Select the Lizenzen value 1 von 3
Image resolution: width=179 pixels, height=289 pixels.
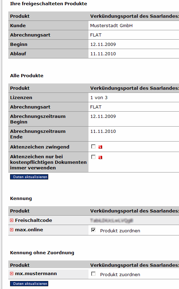(99, 98)
